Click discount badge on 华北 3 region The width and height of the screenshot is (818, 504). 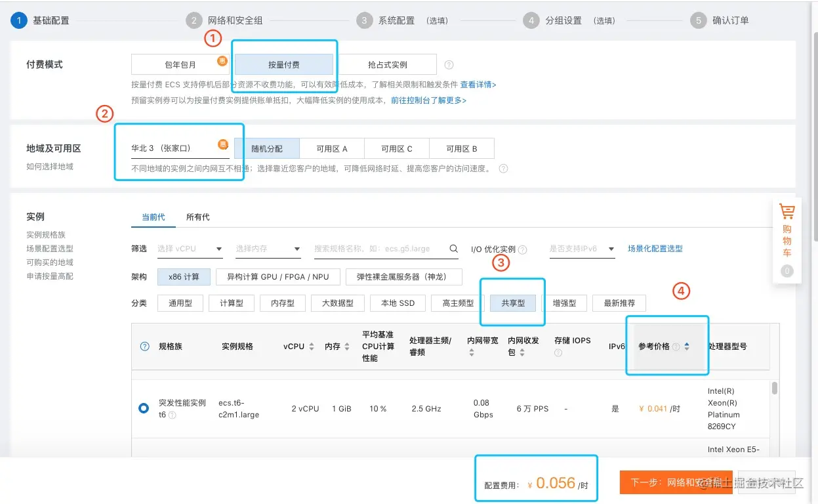pos(222,144)
